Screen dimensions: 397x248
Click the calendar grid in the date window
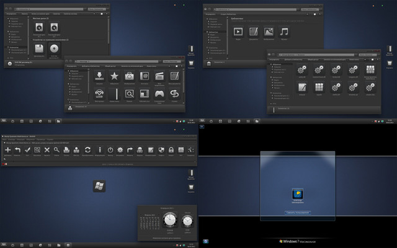[x=149, y=223]
